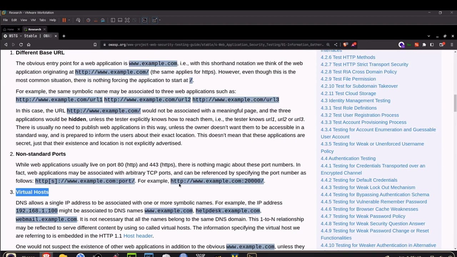
Task: Open 4.4.3 Testing for Weak Lock Out Mechanism
Action: [368, 187]
